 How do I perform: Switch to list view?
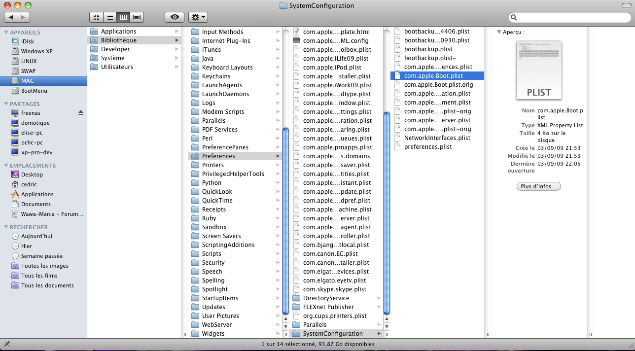(110, 17)
